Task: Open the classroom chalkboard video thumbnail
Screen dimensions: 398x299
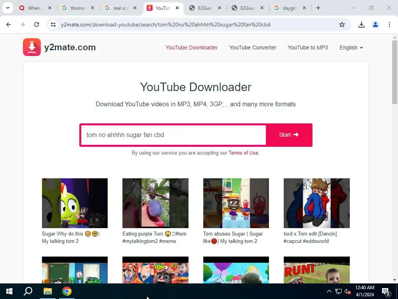Action: pos(75,270)
